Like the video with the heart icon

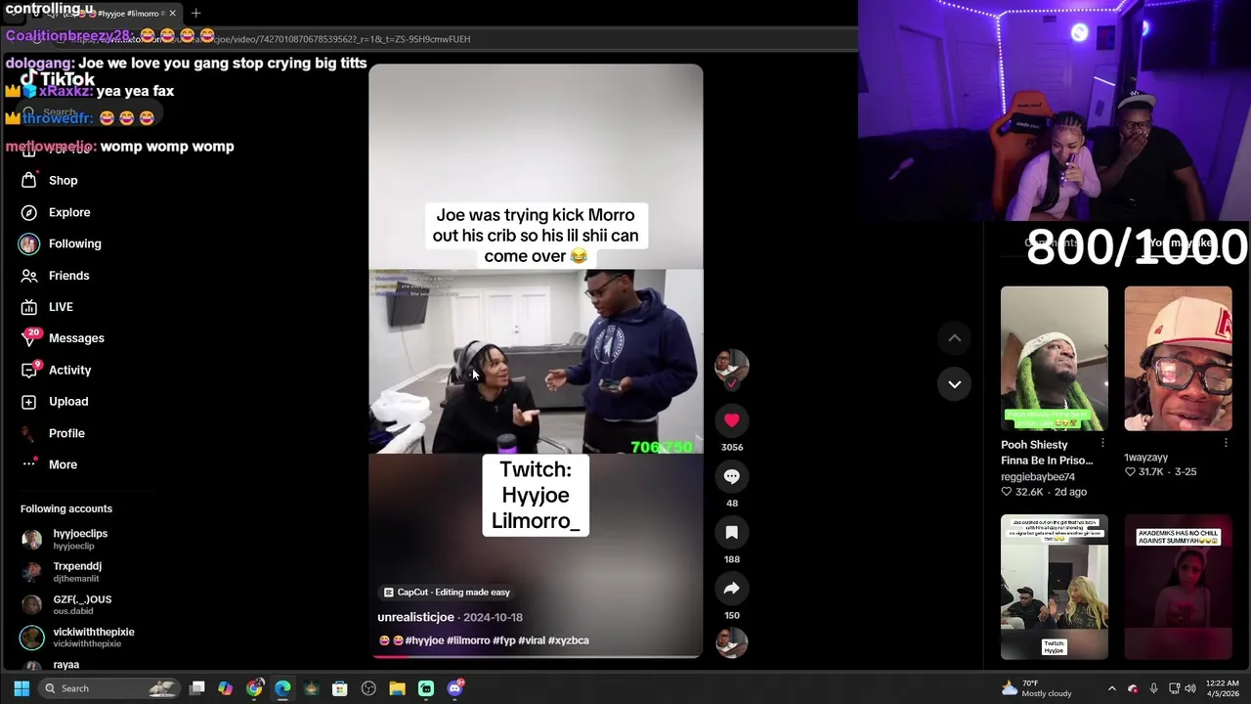point(732,420)
